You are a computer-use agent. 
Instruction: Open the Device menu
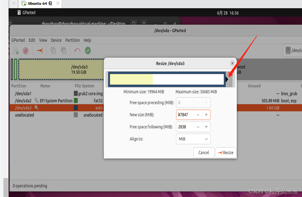point(56,40)
